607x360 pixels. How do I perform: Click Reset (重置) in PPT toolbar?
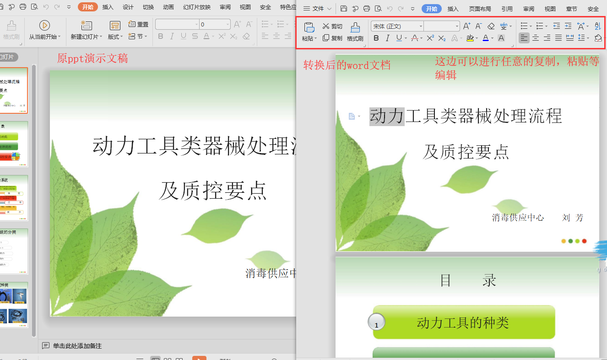[x=139, y=24]
